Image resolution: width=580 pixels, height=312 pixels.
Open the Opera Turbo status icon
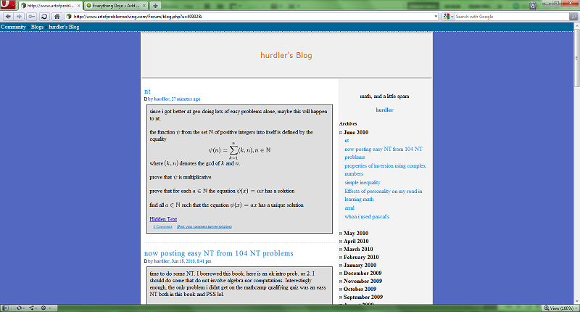pyautogui.click(x=45, y=308)
